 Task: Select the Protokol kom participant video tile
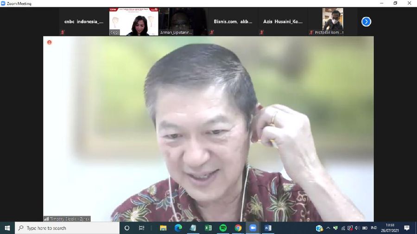tap(332, 21)
